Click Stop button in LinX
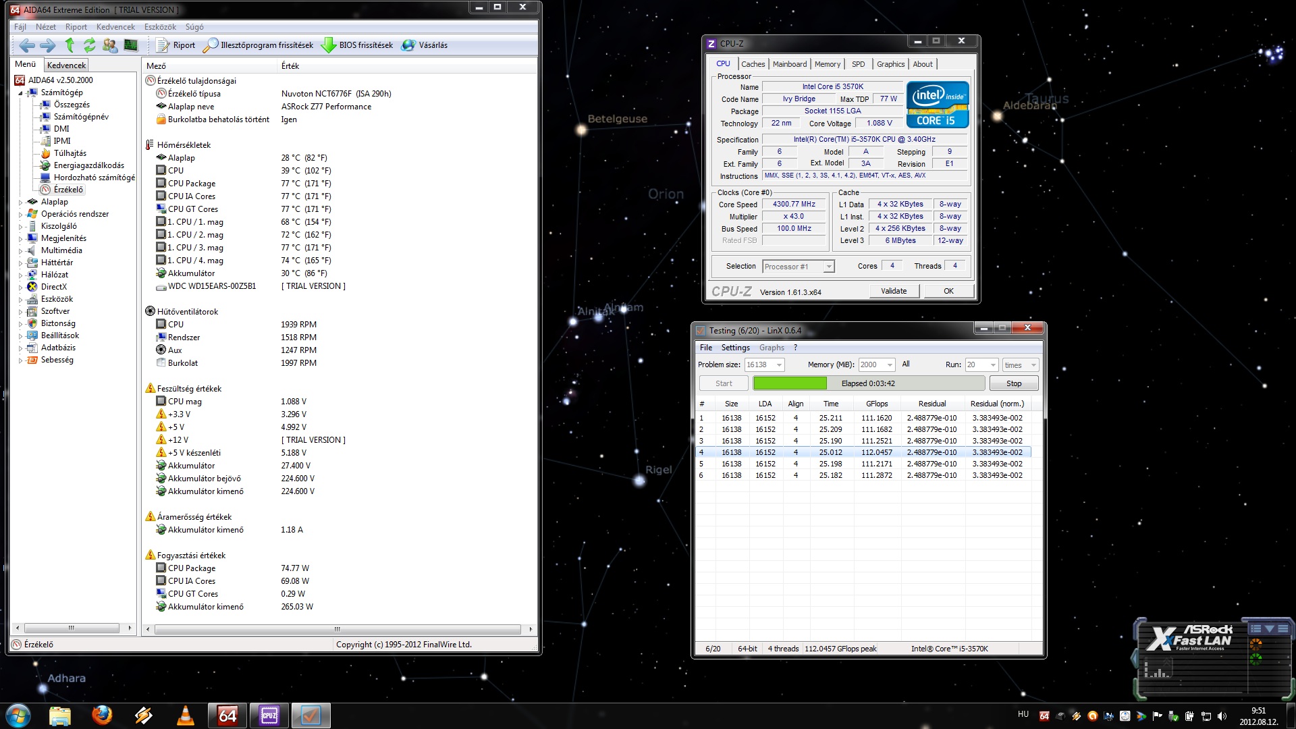The image size is (1296, 729). (x=1014, y=383)
